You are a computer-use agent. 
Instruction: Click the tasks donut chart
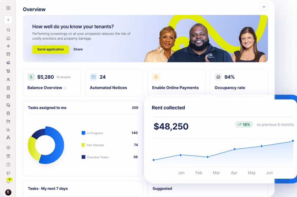click(x=46, y=145)
